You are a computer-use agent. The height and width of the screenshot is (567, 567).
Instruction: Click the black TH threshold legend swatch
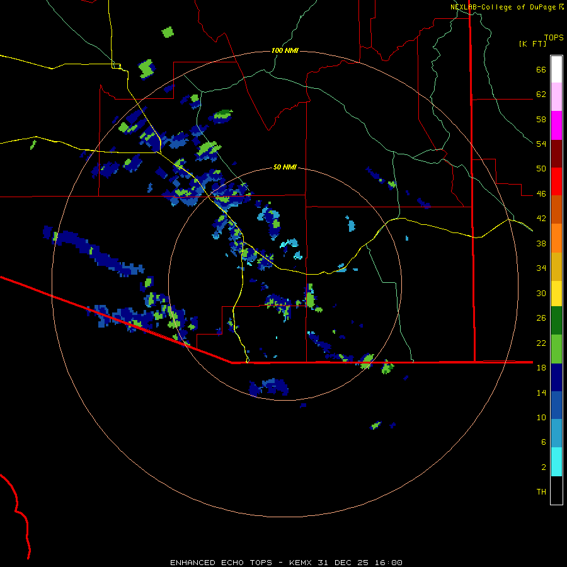tap(556, 490)
